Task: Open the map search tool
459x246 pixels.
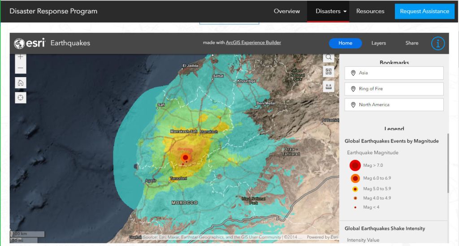Action: click(329, 57)
